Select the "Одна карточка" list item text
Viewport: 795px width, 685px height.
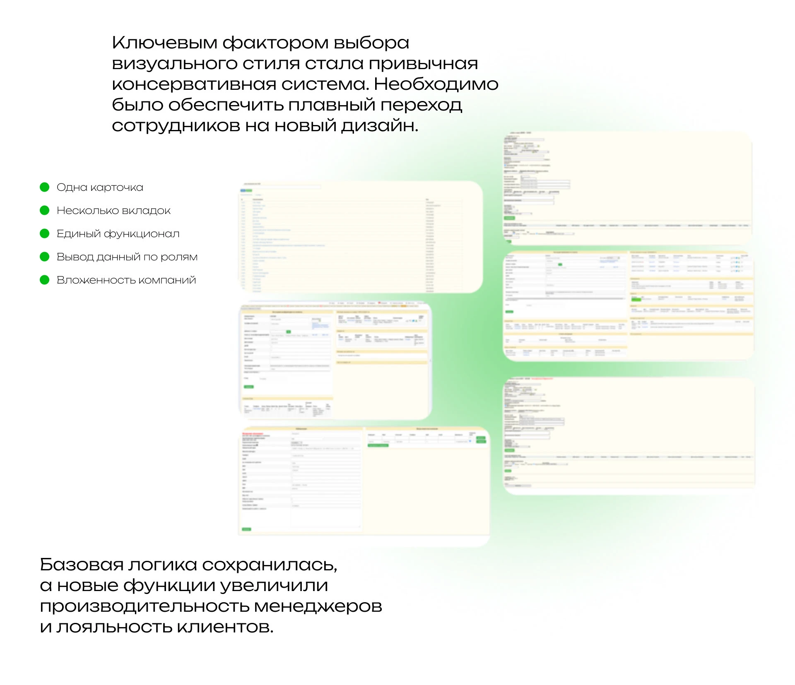pos(100,187)
